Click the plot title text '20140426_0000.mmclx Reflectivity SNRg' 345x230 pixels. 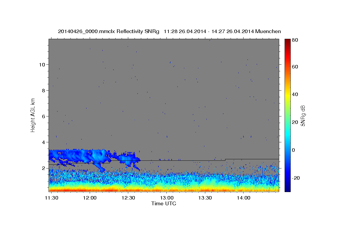tap(108, 31)
